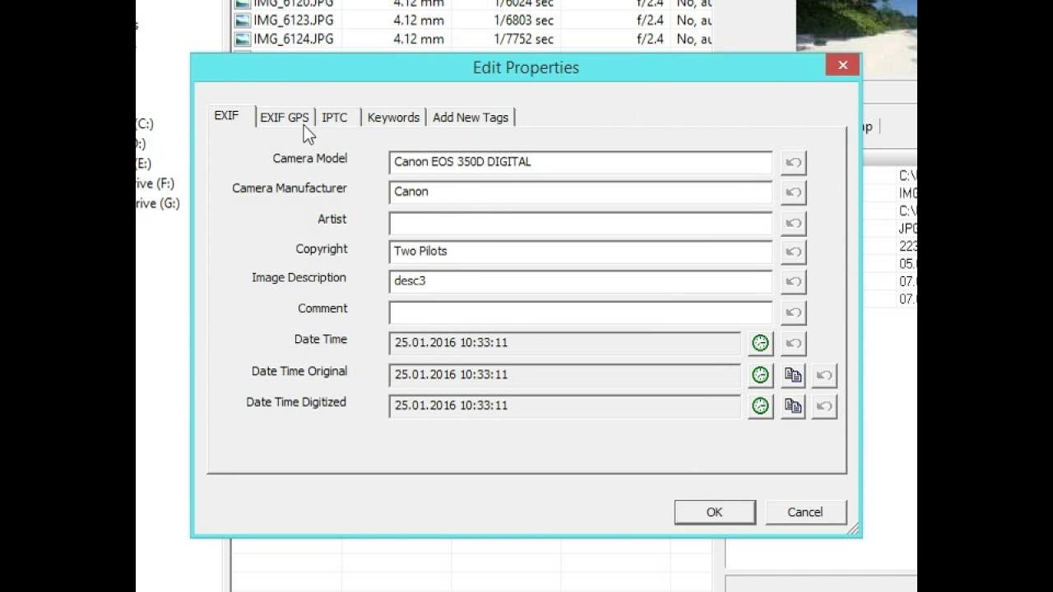Image resolution: width=1053 pixels, height=592 pixels.
Task: Click the Date Time Digitized value field
Action: [565, 406]
